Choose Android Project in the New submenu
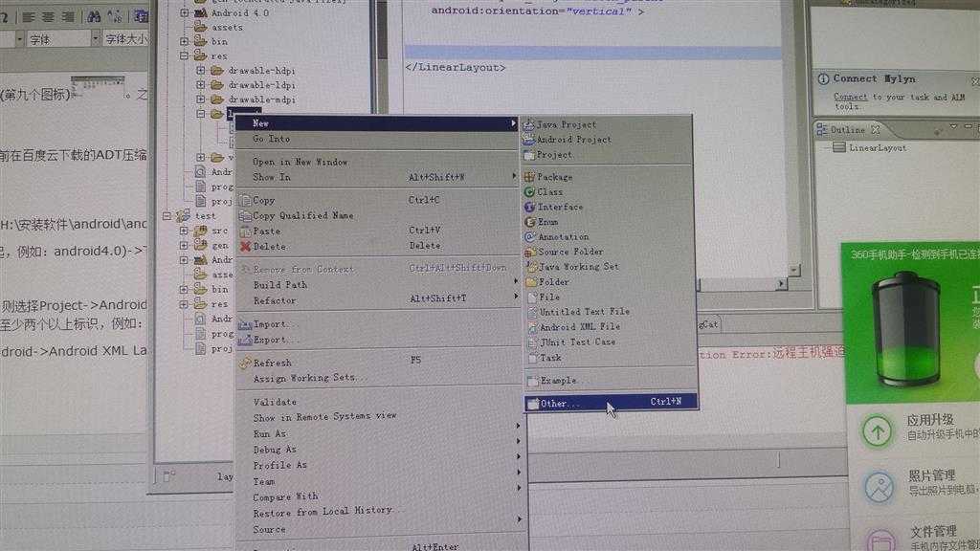Screen dimensions: 980x551 tap(608, 140)
